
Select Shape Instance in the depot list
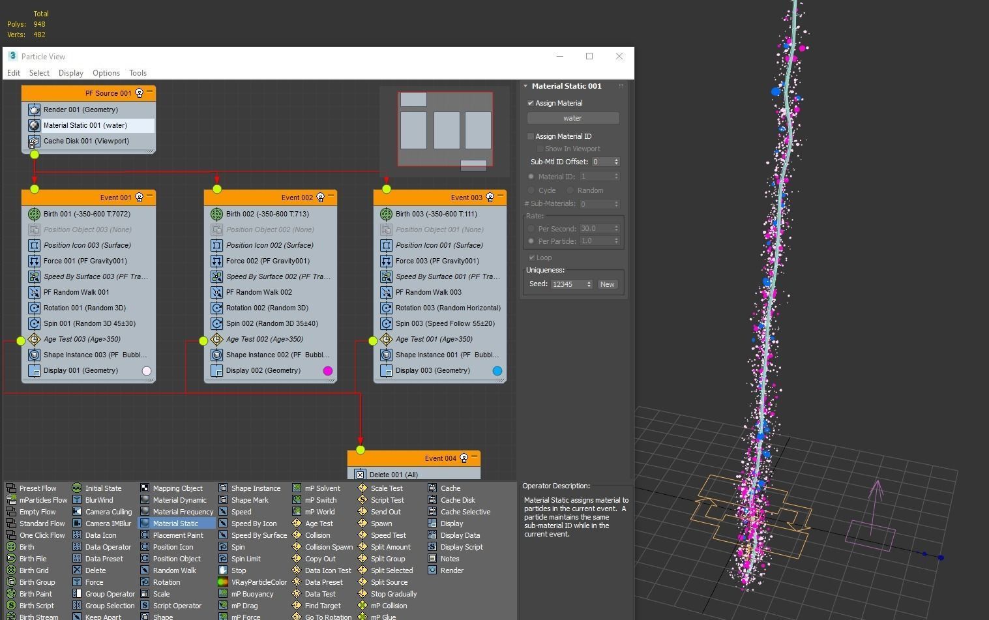click(256, 488)
